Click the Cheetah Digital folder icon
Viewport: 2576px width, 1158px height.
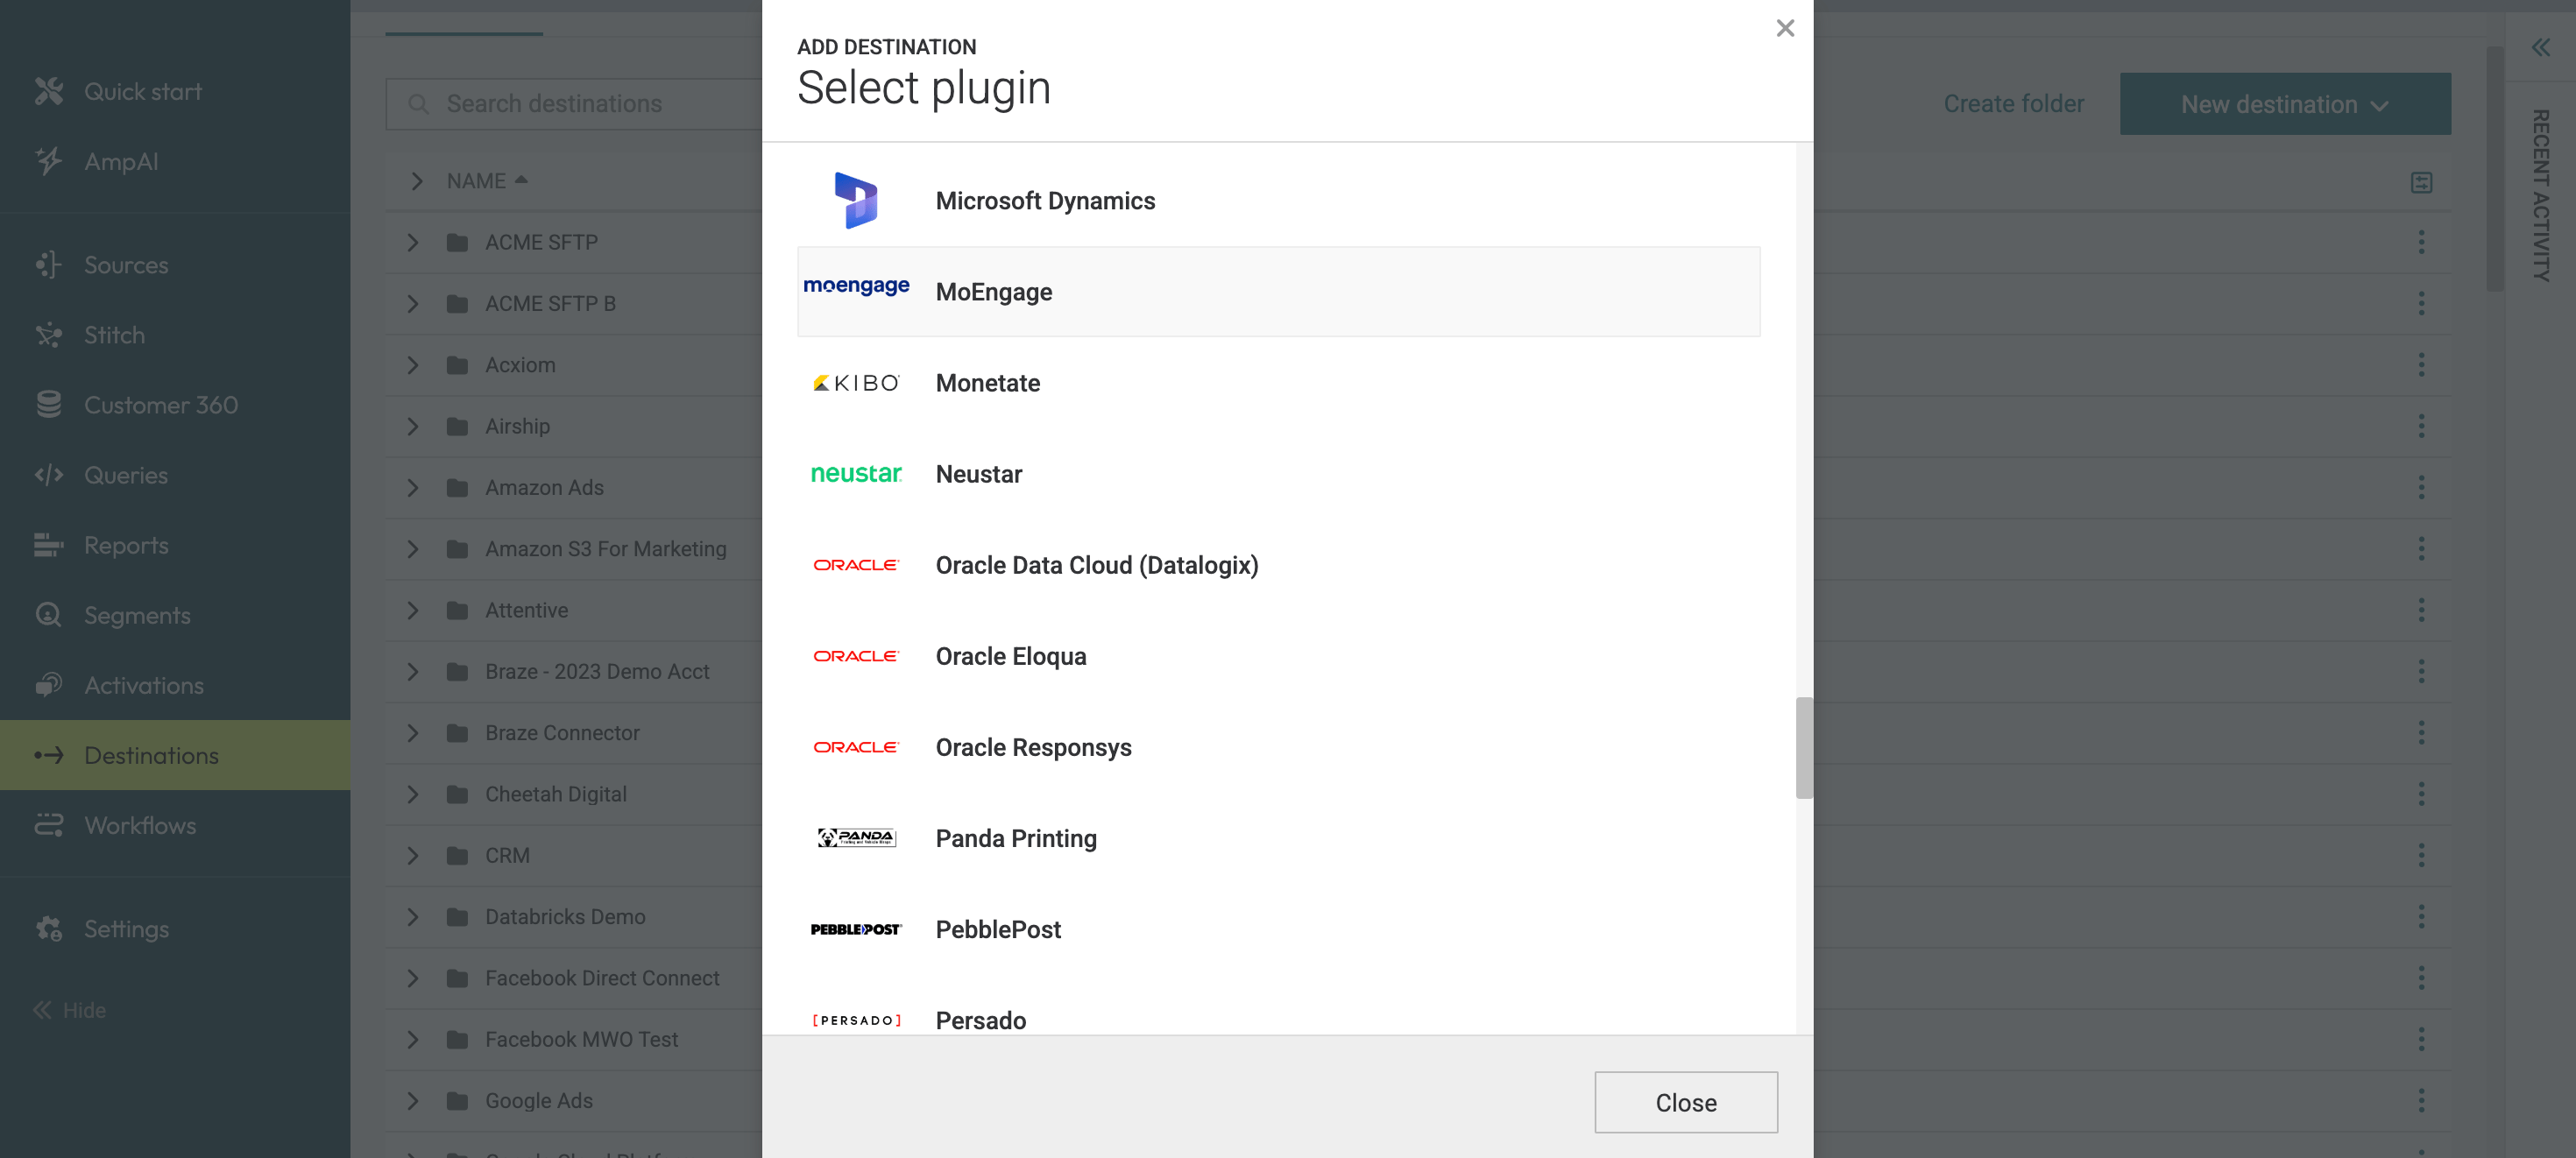[x=457, y=794]
